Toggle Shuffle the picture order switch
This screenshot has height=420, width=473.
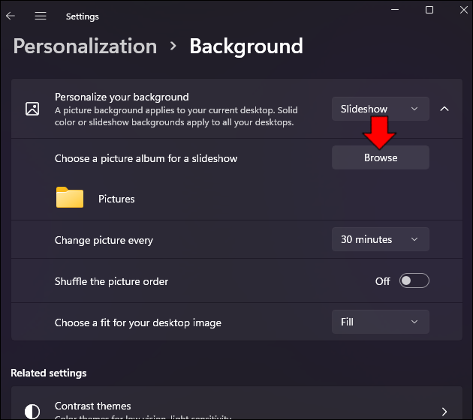414,280
